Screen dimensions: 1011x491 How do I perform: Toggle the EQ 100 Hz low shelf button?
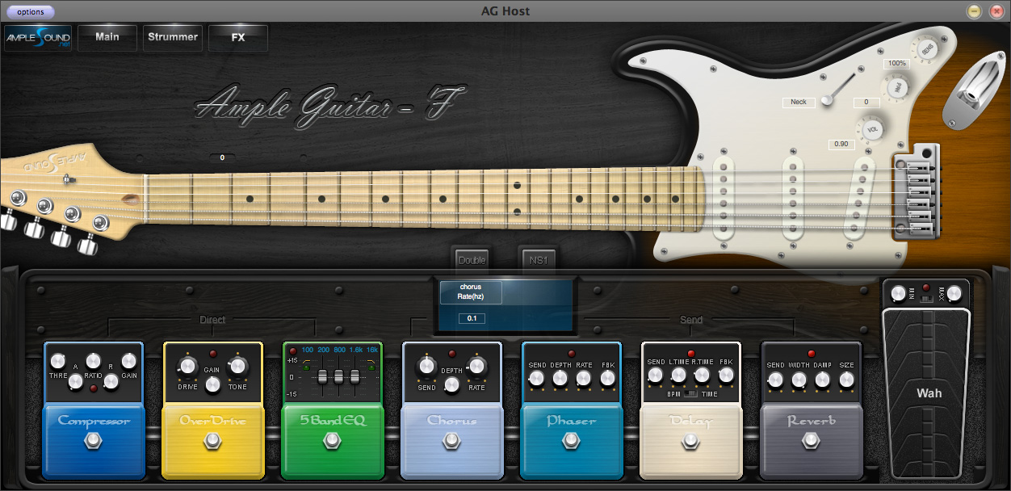pyautogui.click(x=307, y=367)
